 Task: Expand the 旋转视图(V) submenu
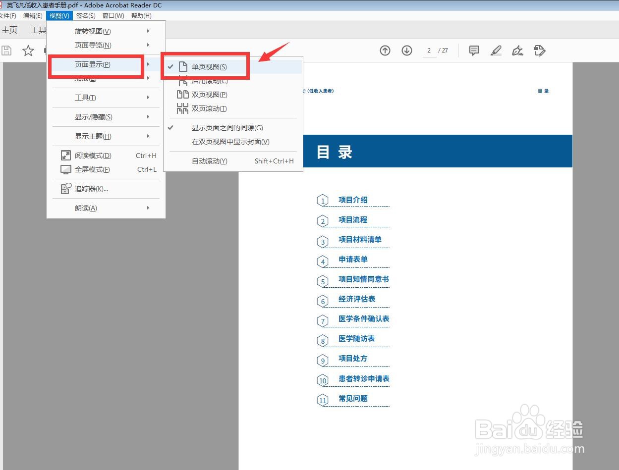pos(106,31)
